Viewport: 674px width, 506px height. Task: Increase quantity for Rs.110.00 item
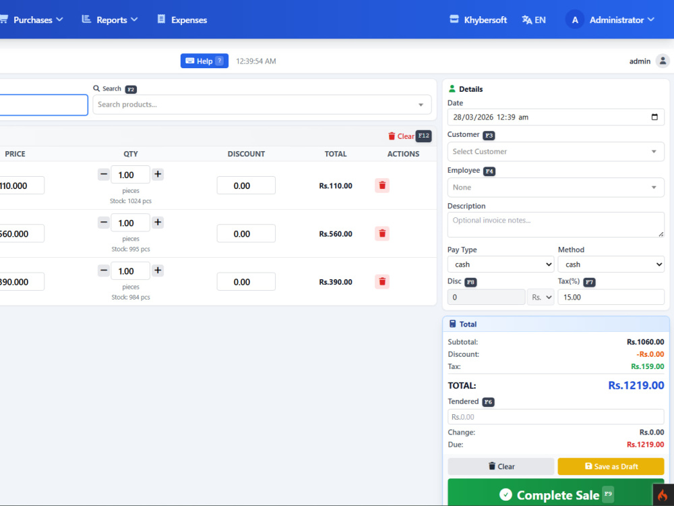(x=158, y=174)
